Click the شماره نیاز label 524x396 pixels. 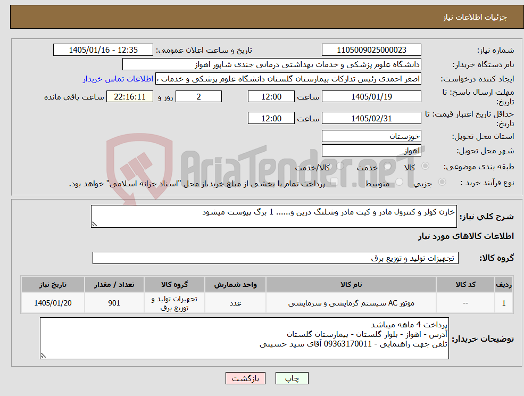(495, 50)
